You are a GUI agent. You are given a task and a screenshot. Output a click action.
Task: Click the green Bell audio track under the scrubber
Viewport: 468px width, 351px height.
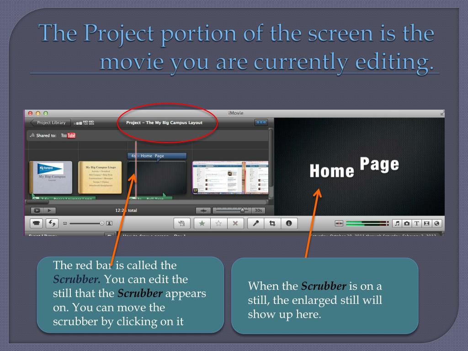click(151, 198)
